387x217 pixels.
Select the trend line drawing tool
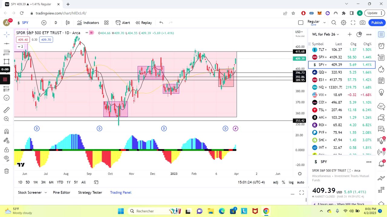click(x=7, y=44)
